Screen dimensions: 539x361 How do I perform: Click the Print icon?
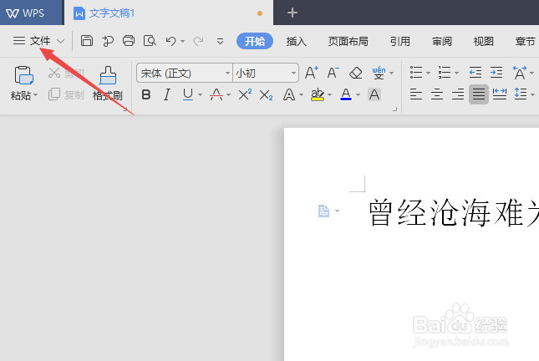[129, 41]
